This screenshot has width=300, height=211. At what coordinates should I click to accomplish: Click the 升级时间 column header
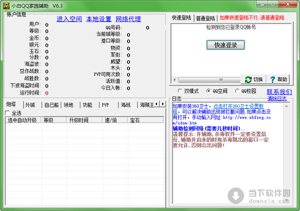coord(84,120)
